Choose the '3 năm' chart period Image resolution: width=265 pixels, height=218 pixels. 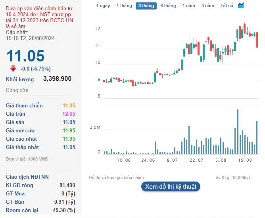click(x=207, y=6)
